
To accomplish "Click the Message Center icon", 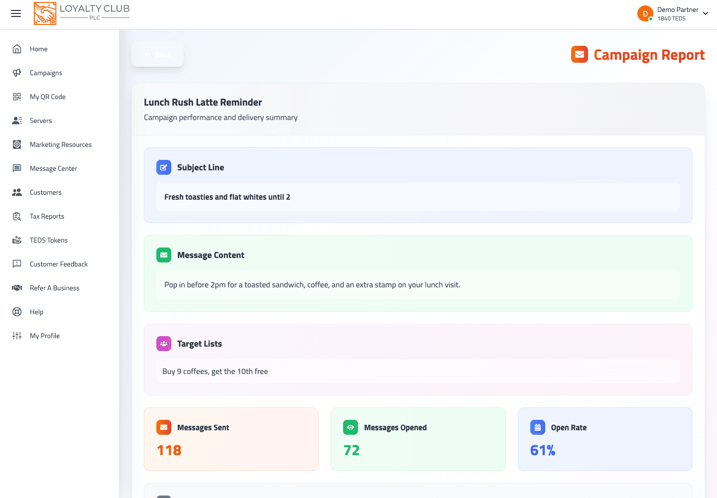I will pyautogui.click(x=17, y=168).
